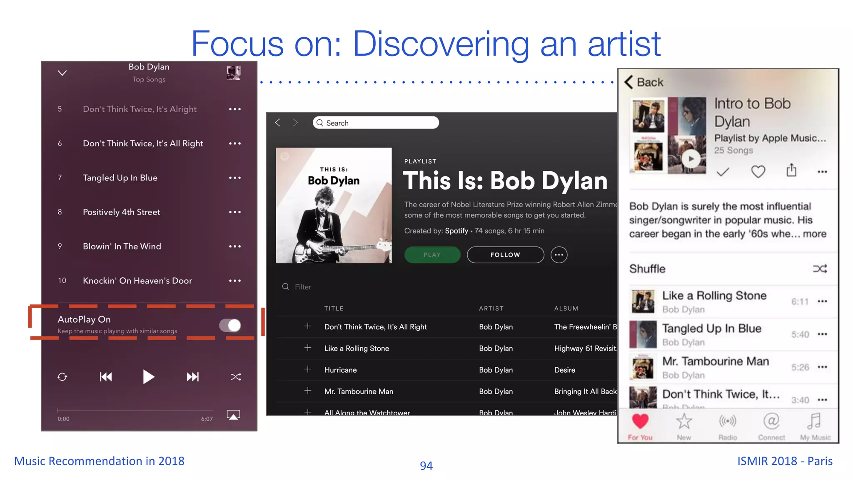The image size is (853, 479).
Task: Switch to the New tab
Action: point(684,427)
